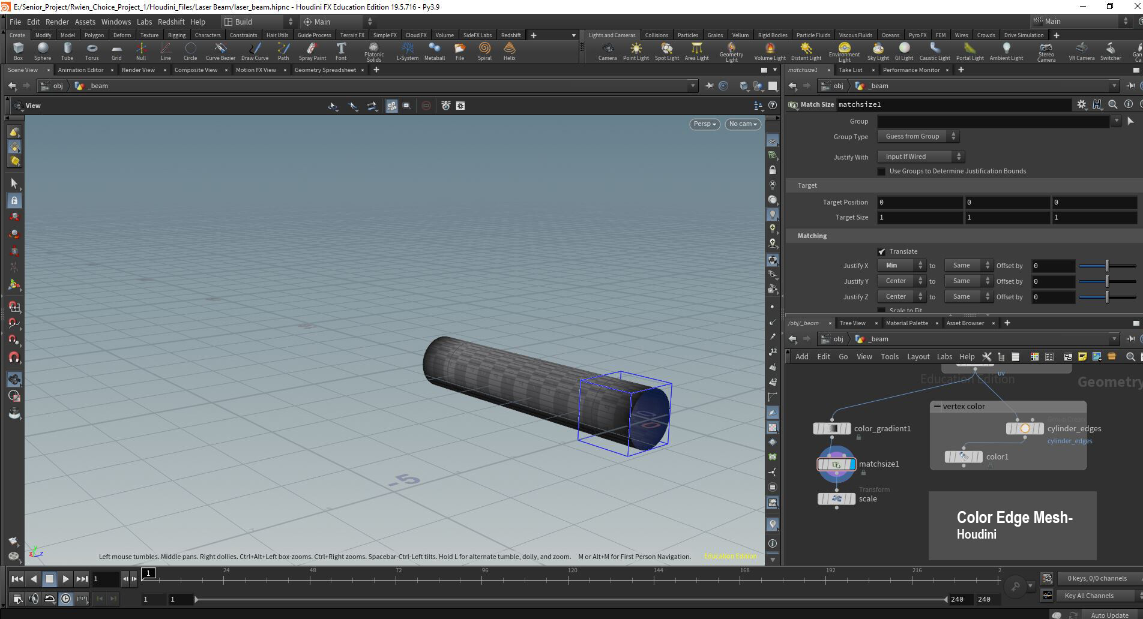Choose the Spiral shelf tool
The image size is (1143, 619).
pos(484,50)
